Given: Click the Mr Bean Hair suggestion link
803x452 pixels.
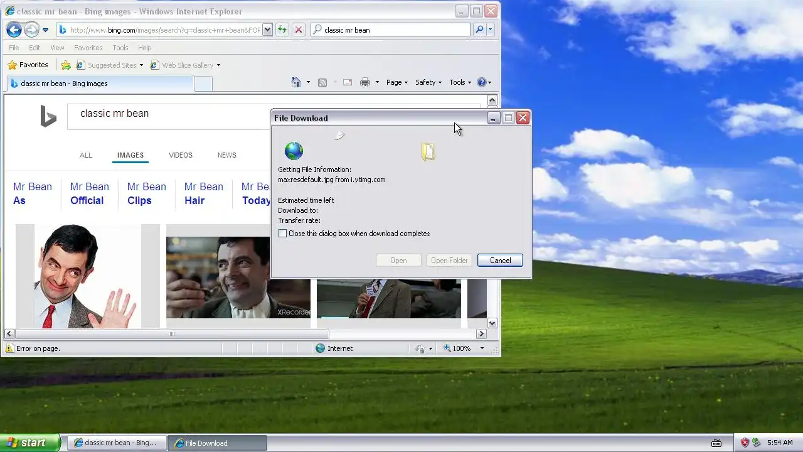Looking at the screenshot, I should [x=204, y=193].
